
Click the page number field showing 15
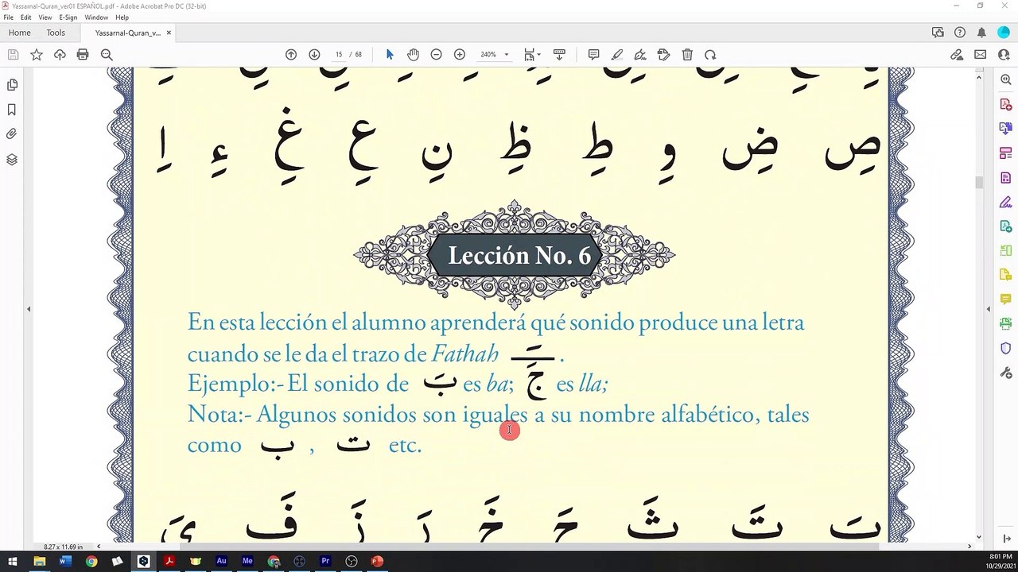point(339,55)
